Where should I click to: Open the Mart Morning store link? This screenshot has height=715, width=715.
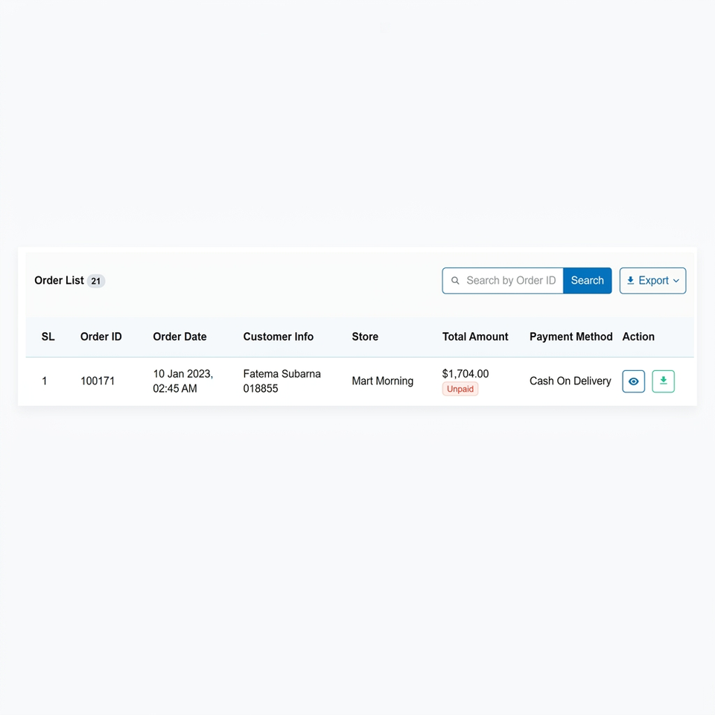coord(383,381)
